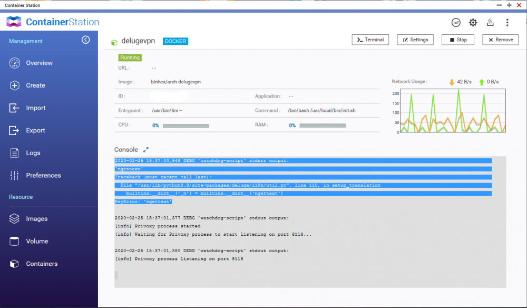Click the highlighted KeyError: 'ngettext' line
Image resolution: width=527 pixels, height=308 pixels.
(143, 202)
